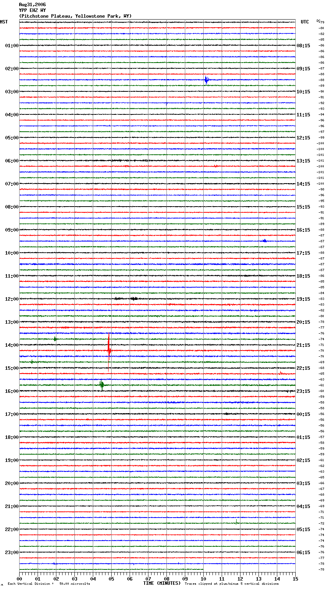Click the blue seismic burst on the 02:30 trace
The width and height of the screenshot is (326, 589).
[206, 80]
